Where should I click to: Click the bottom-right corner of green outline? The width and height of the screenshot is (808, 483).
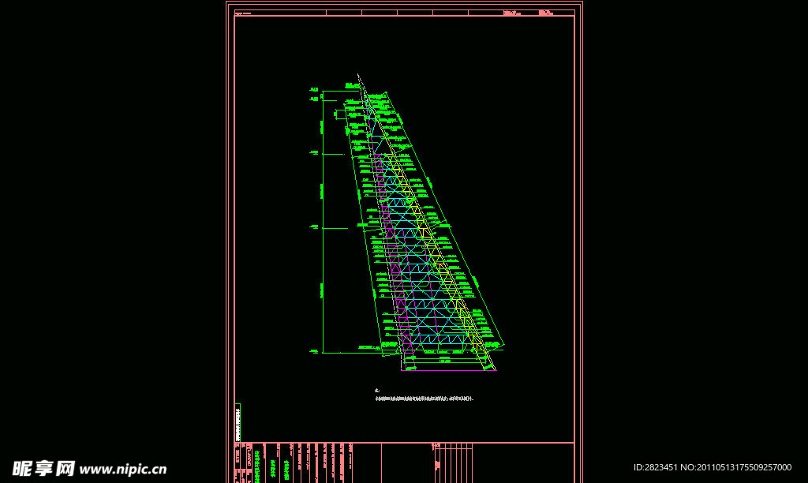tap(503, 346)
